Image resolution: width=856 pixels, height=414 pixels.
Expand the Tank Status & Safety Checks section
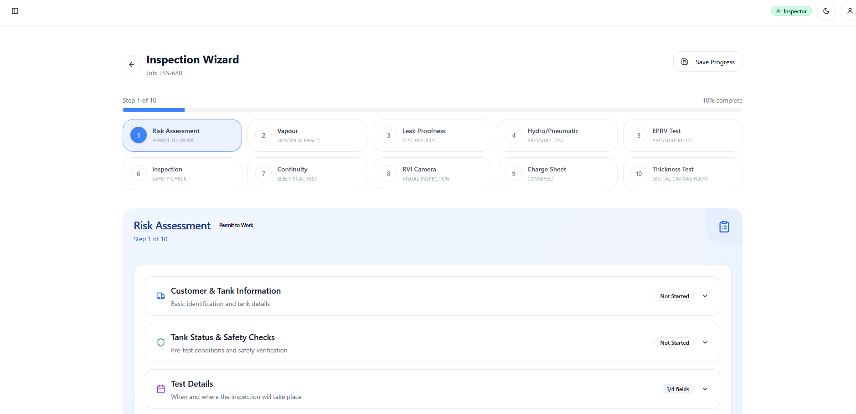(x=705, y=342)
